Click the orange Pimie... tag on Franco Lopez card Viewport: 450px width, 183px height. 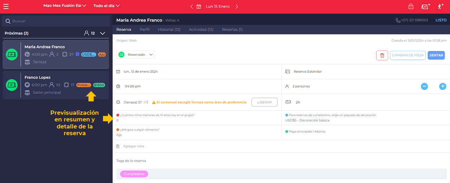click(x=84, y=85)
